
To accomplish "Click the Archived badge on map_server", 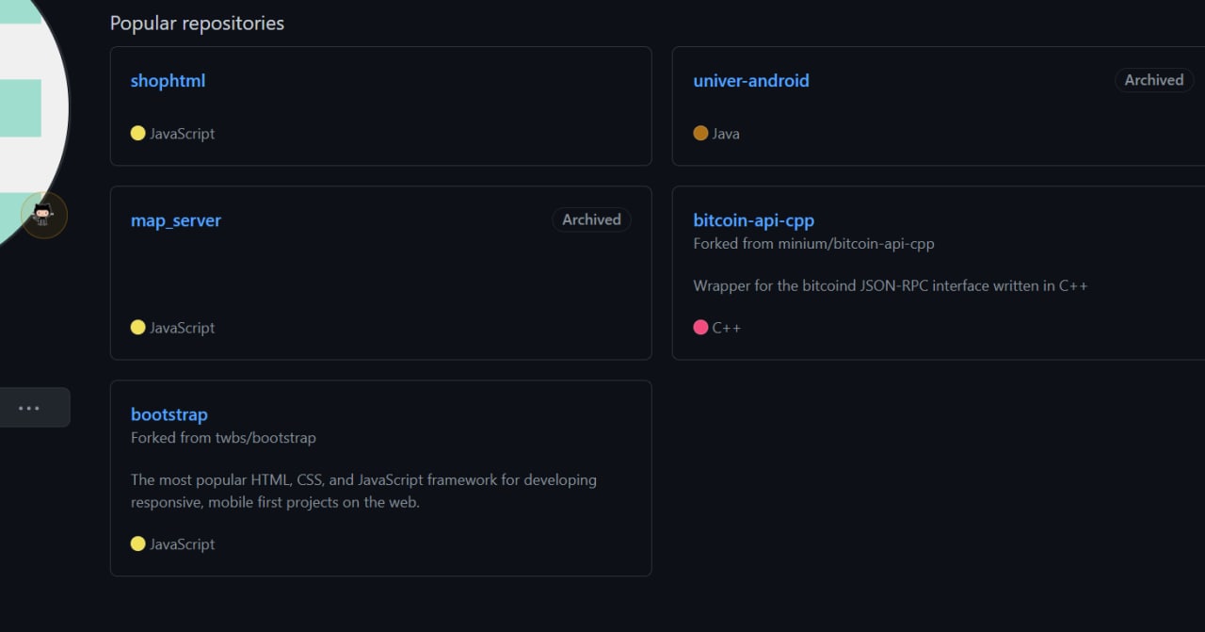I will [x=591, y=219].
